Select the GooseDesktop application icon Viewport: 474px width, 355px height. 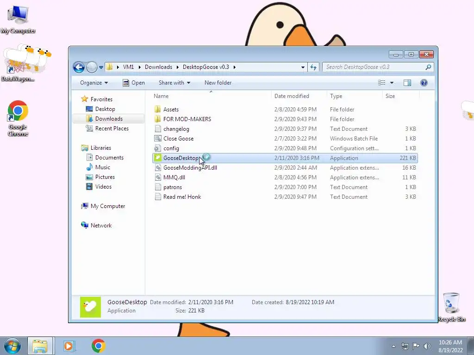(157, 158)
